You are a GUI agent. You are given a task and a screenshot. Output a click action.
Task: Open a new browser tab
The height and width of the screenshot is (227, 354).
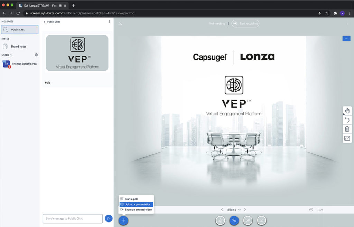tap(73, 6)
